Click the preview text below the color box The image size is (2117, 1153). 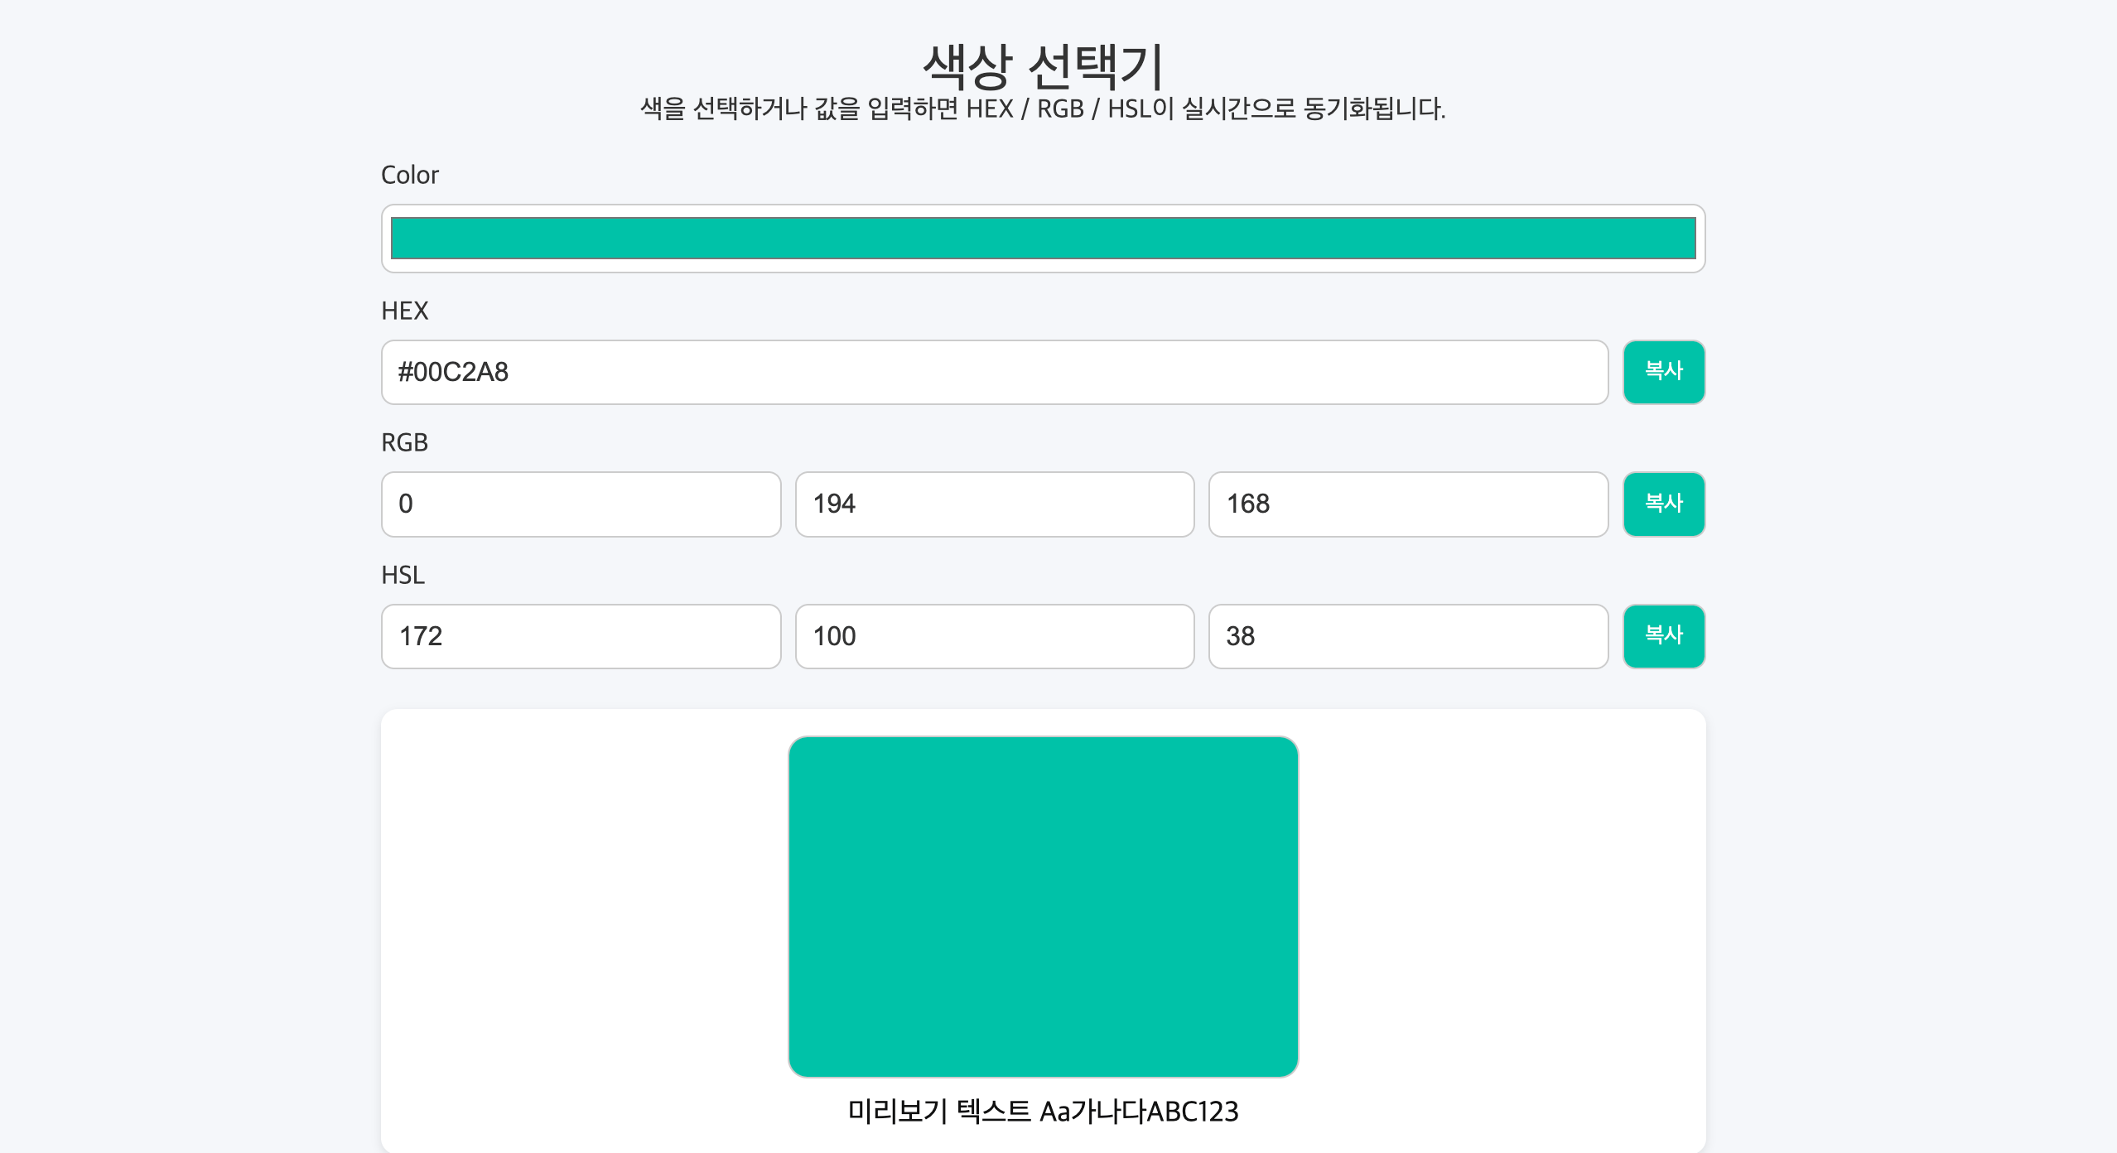tap(1042, 1112)
